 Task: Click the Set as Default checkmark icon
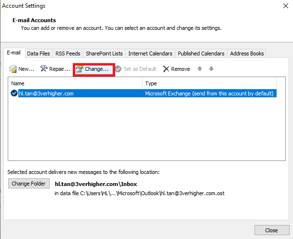tap(118, 69)
